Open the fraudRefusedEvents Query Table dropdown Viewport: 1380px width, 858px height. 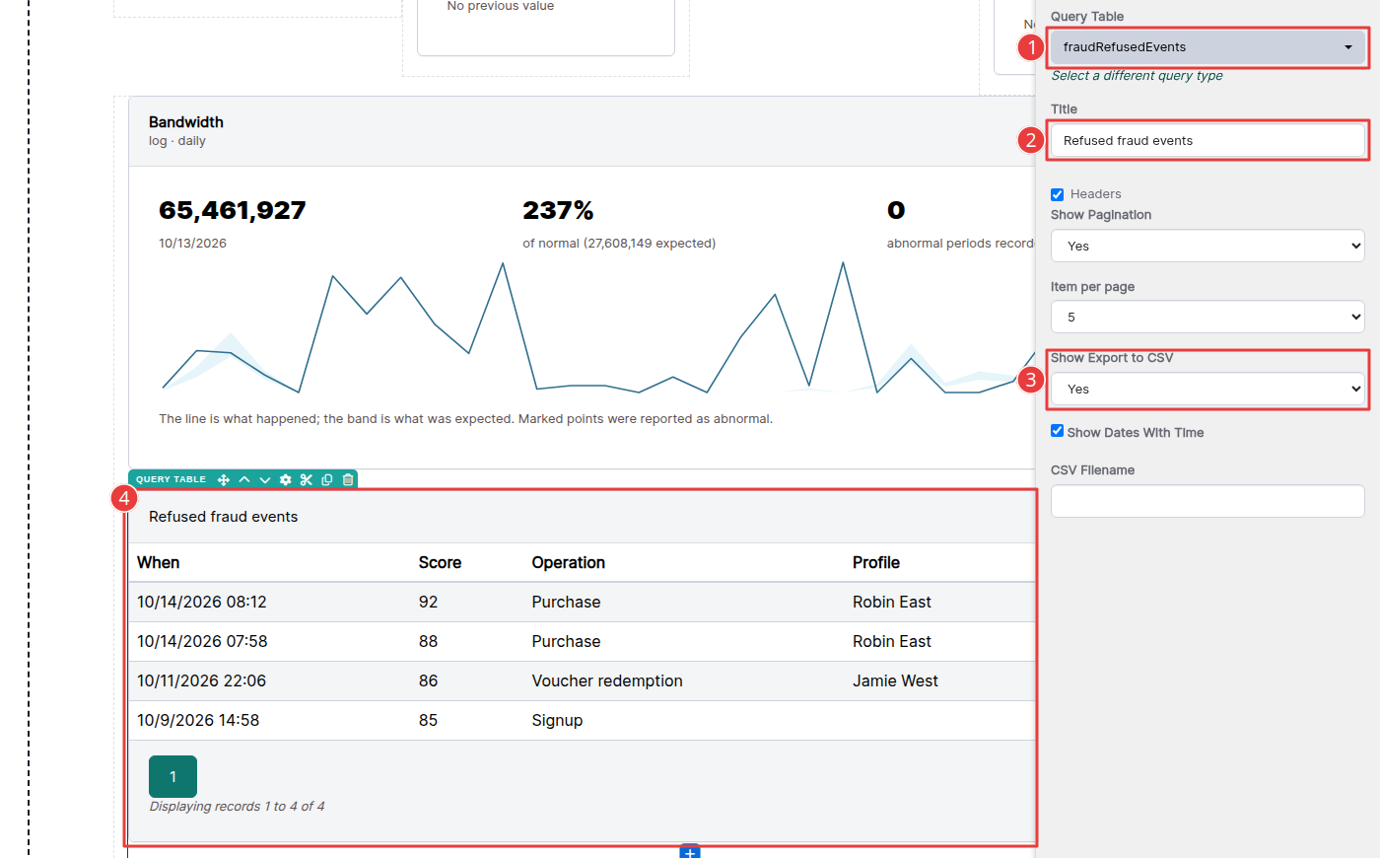pyautogui.click(x=1207, y=47)
